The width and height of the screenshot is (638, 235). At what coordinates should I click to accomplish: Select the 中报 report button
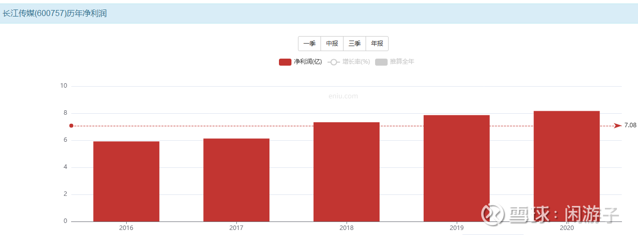coord(332,44)
